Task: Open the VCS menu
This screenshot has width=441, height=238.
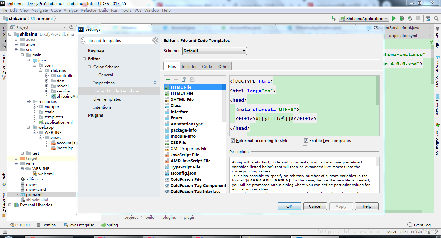Action: pyautogui.click(x=138, y=10)
